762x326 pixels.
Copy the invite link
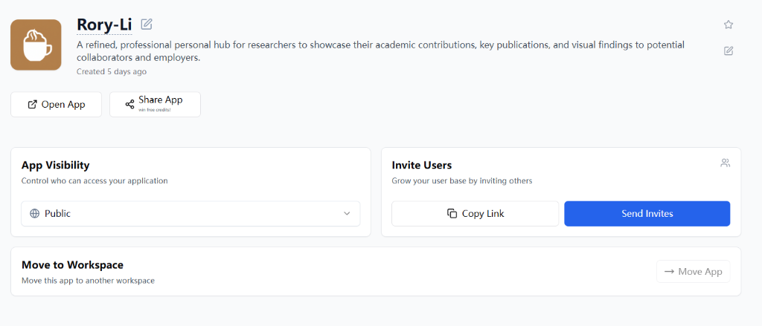pos(476,213)
